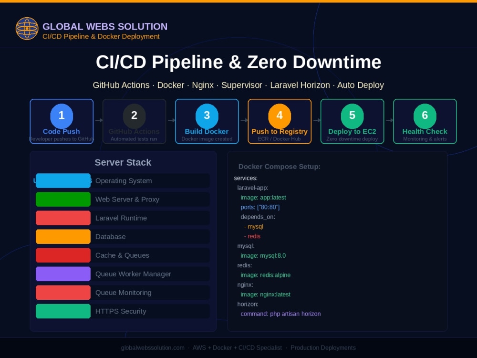Click the 'Laravel Runtime' row label
Screen dimensions: 477x358
click(x=121, y=218)
